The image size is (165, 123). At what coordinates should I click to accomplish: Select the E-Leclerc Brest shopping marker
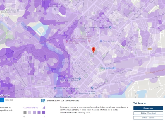click(x=101, y=41)
